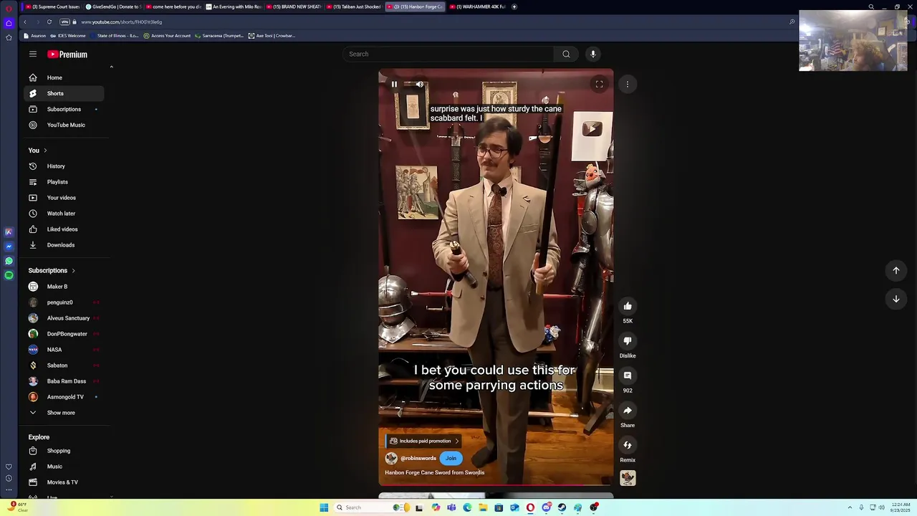
Task: Open the sound thumbnail below Remix
Action: point(628,478)
